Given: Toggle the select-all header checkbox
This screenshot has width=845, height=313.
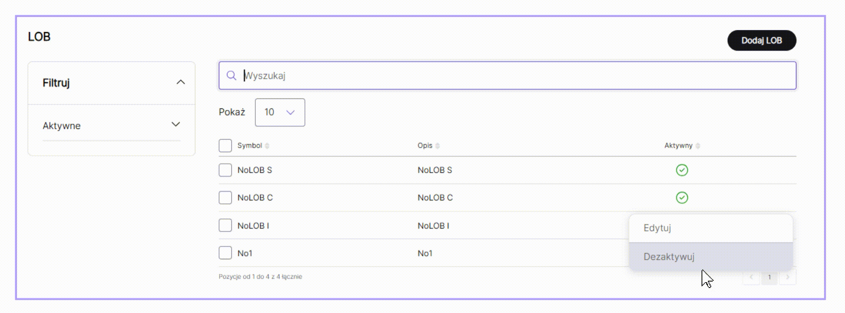Looking at the screenshot, I should tap(225, 146).
